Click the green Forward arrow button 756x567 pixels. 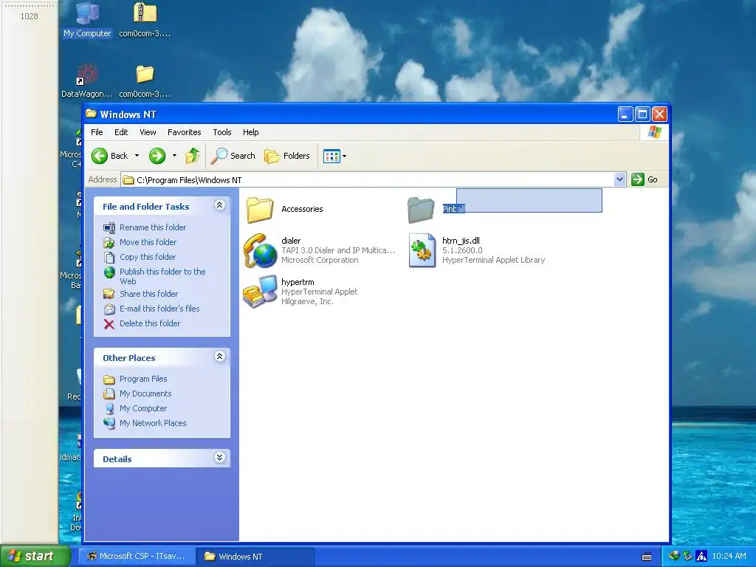157,156
